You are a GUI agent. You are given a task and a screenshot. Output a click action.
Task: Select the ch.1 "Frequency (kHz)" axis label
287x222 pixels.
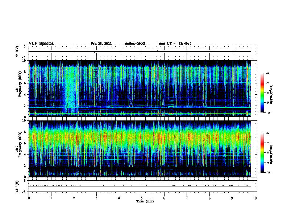(20, 85)
